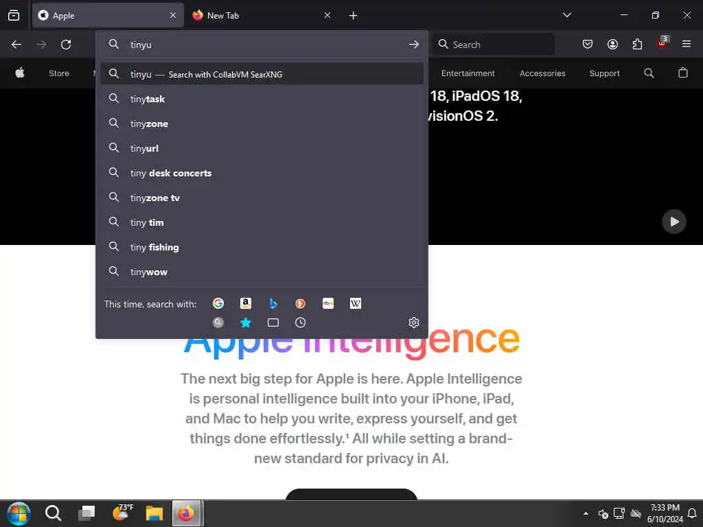Image resolution: width=703 pixels, height=527 pixels.
Task: Open Apple site search magnifier
Action: tap(649, 73)
